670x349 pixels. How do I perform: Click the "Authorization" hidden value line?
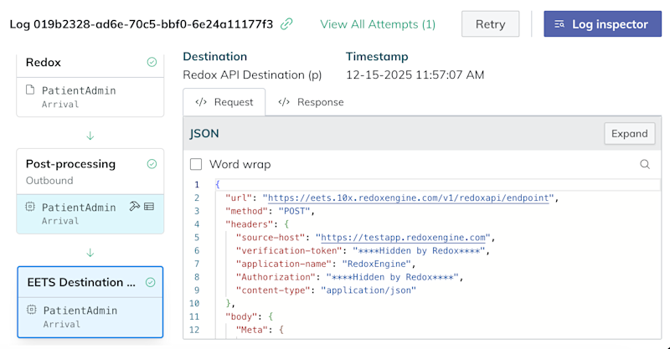tap(349, 277)
